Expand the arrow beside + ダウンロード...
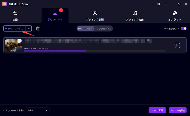190x116 pixels. (29, 28)
